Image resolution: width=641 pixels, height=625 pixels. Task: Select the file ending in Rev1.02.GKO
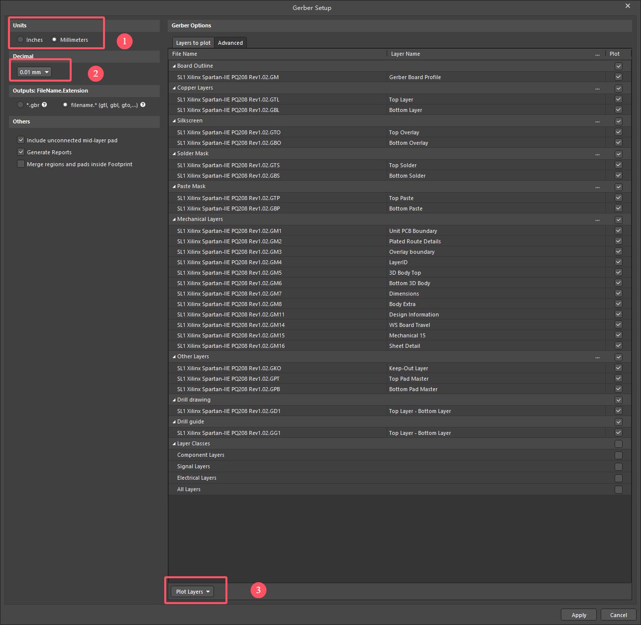click(229, 368)
